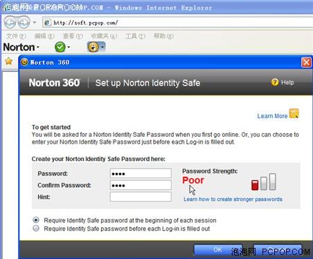Open the 文件 menu

pyautogui.click(x=16, y=36)
